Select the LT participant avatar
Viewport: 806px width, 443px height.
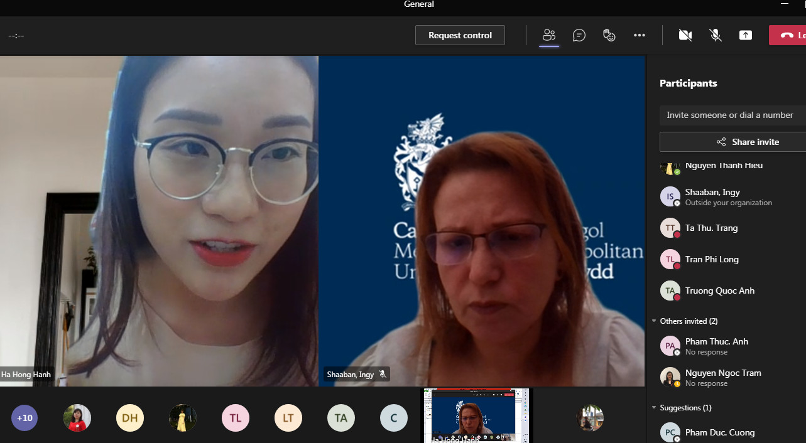(288, 418)
